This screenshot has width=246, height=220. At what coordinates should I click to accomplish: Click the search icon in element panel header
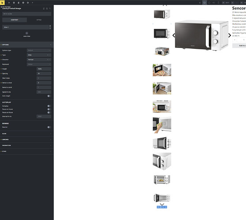(50, 8)
